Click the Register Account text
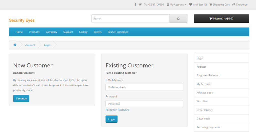 point(24,73)
